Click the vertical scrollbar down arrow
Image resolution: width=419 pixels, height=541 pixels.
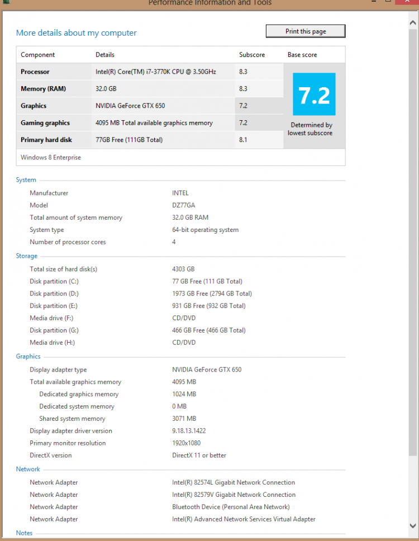(x=413, y=526)
